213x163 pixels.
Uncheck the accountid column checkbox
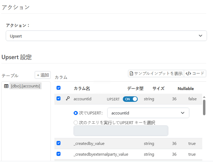59,99
